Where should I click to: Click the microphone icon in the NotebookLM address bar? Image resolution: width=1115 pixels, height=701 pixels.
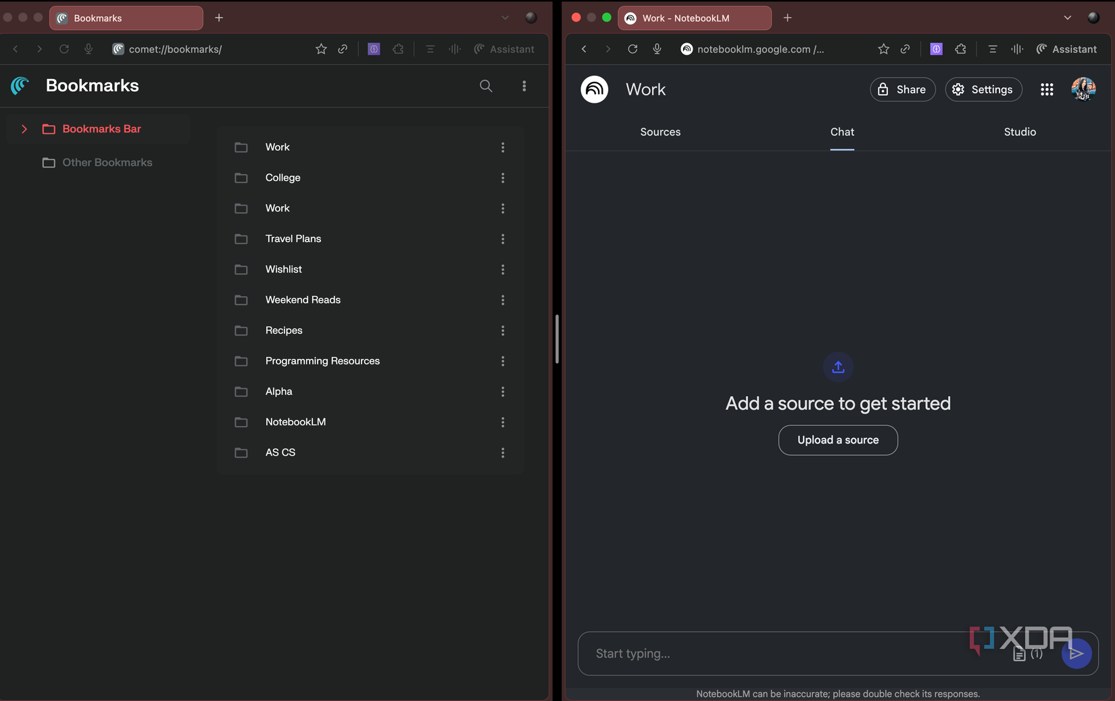click(657, 49)
